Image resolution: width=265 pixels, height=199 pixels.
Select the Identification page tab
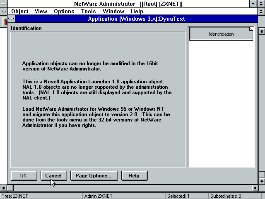pos(221,34)
